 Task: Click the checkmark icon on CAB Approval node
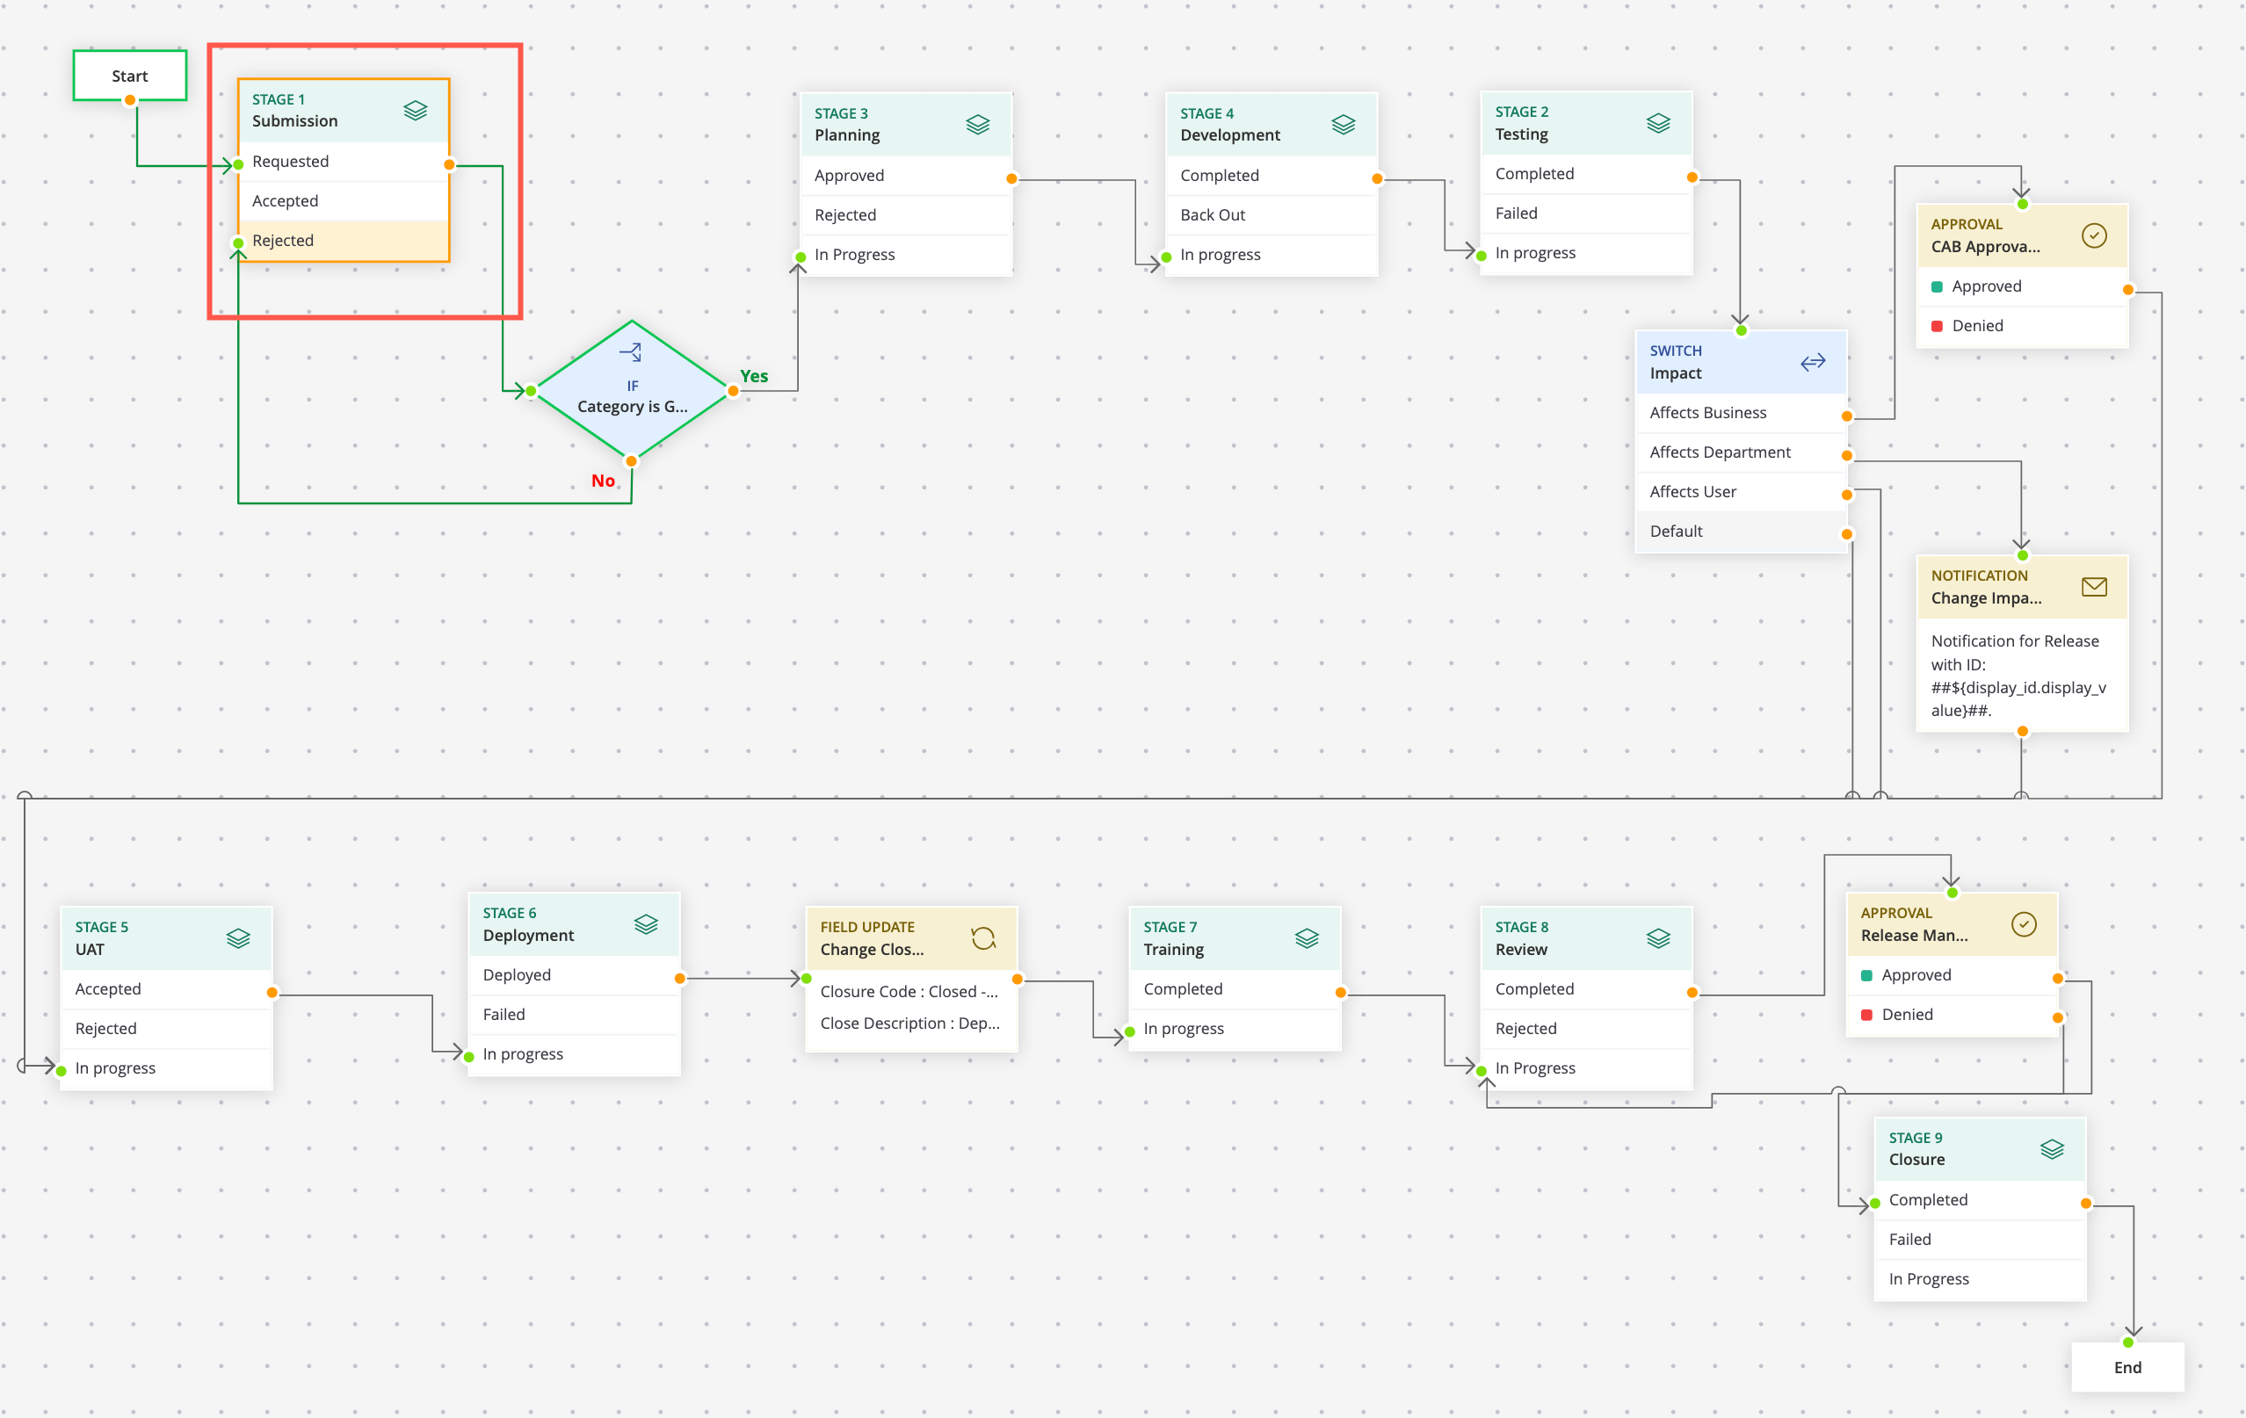(2095, 235)
